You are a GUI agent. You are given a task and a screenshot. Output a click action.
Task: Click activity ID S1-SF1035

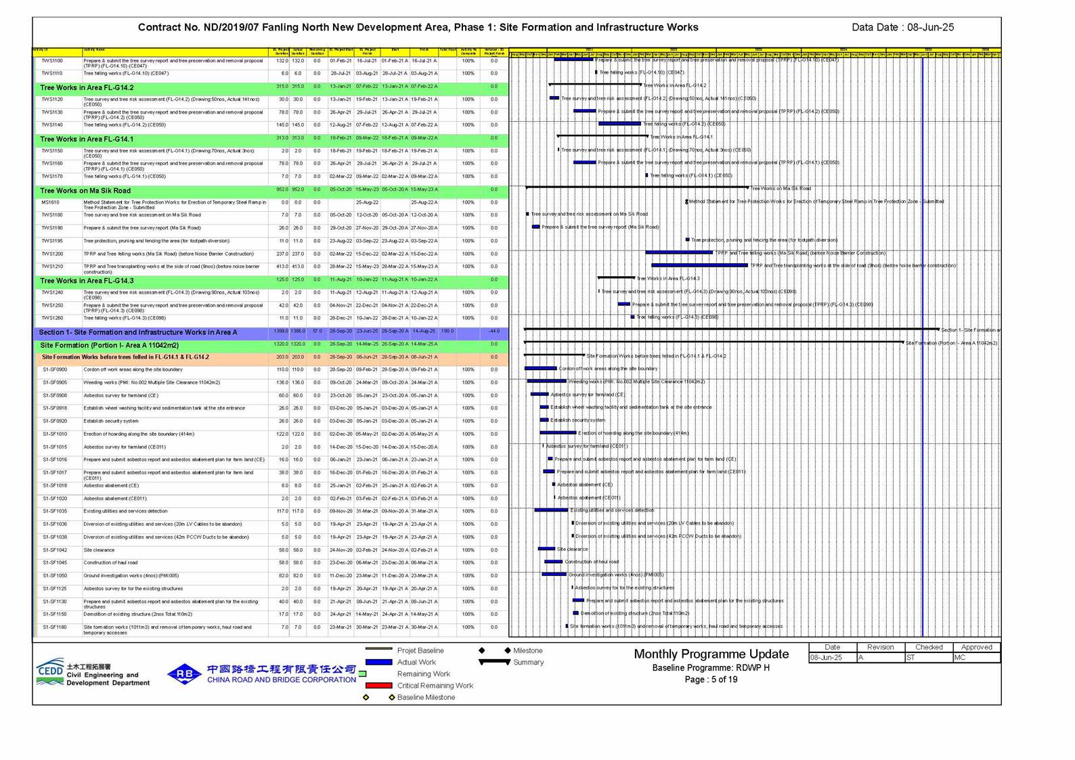55,511
